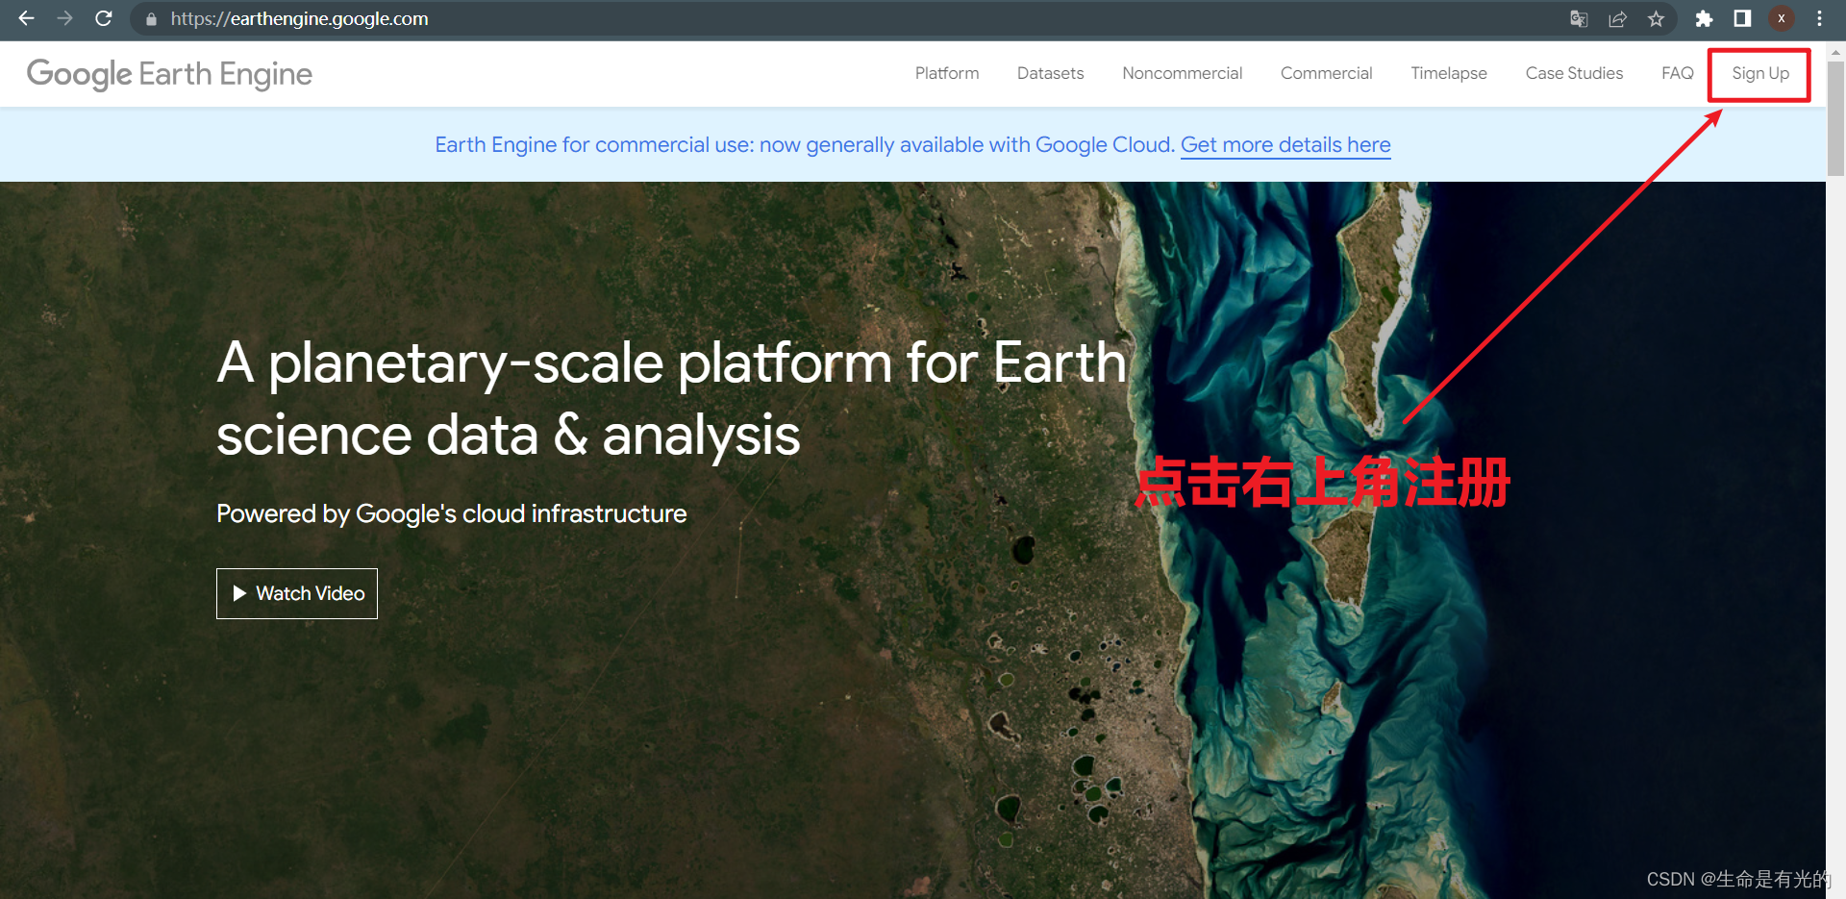Go to the Commercial page

point(1326,73)
